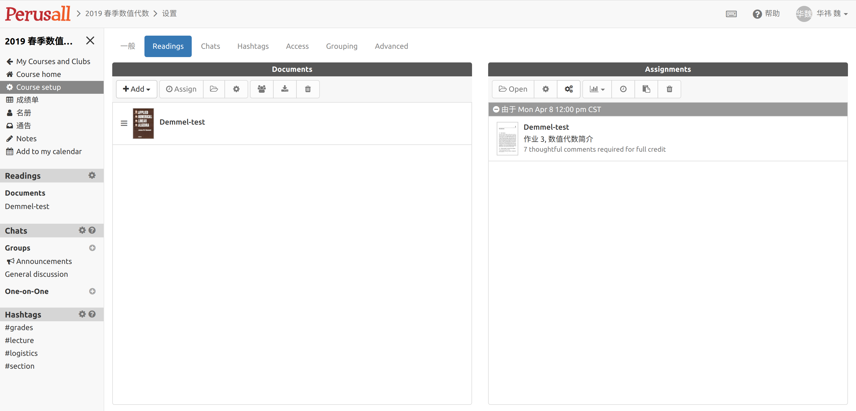Open the Advanced tab
The width and height of the screenshot is (856, 411).
pyautogui.click(x=391, y=46)
